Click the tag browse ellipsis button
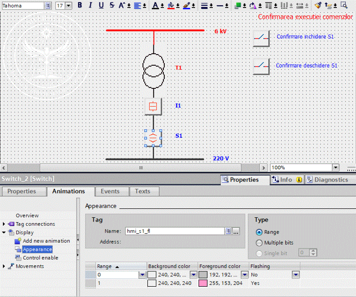 click(236, 231)
